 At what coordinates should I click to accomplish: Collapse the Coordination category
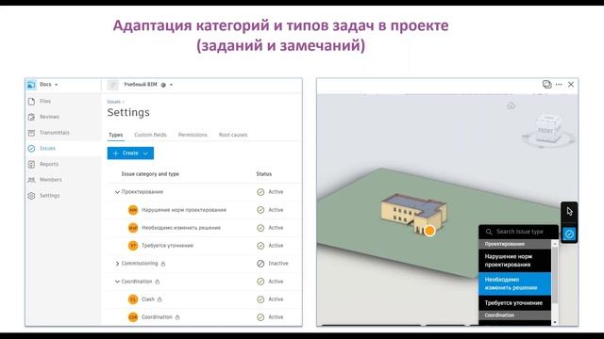[x=117, y=282]
